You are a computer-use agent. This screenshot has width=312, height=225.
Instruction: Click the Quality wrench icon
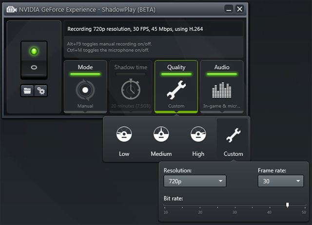176,90
